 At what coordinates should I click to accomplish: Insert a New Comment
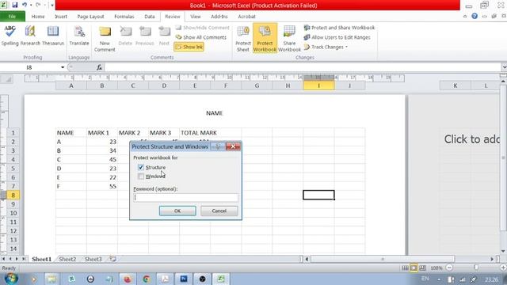105,39
